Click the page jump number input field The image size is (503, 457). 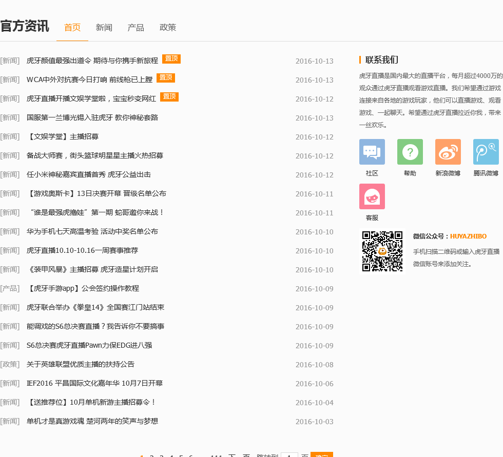tap(289, 455)
